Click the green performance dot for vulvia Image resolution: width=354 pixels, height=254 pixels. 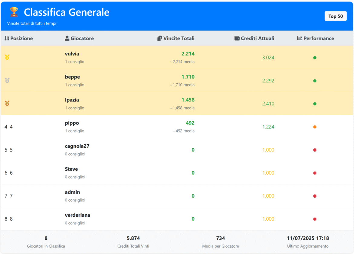(315, 58)
